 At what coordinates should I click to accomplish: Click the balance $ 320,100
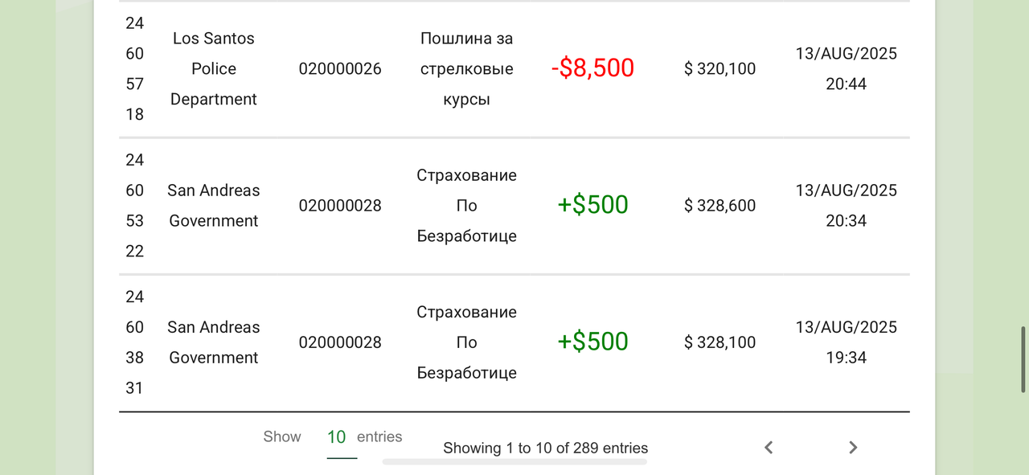(x=720, y=69)
